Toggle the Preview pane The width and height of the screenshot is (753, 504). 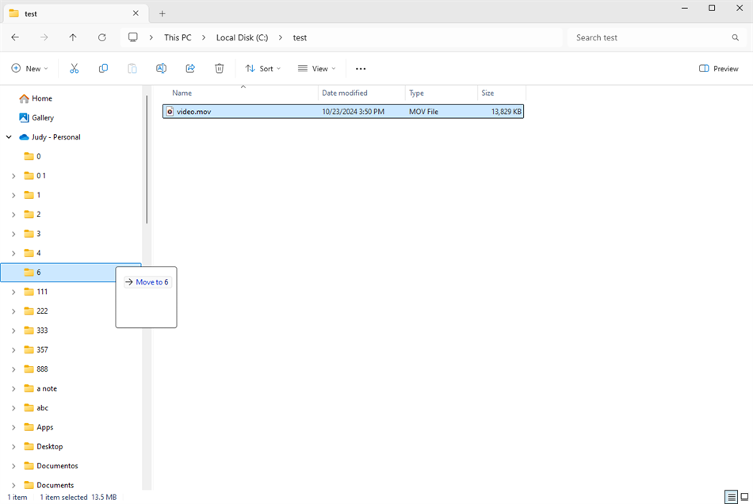[x=719, y=69]
